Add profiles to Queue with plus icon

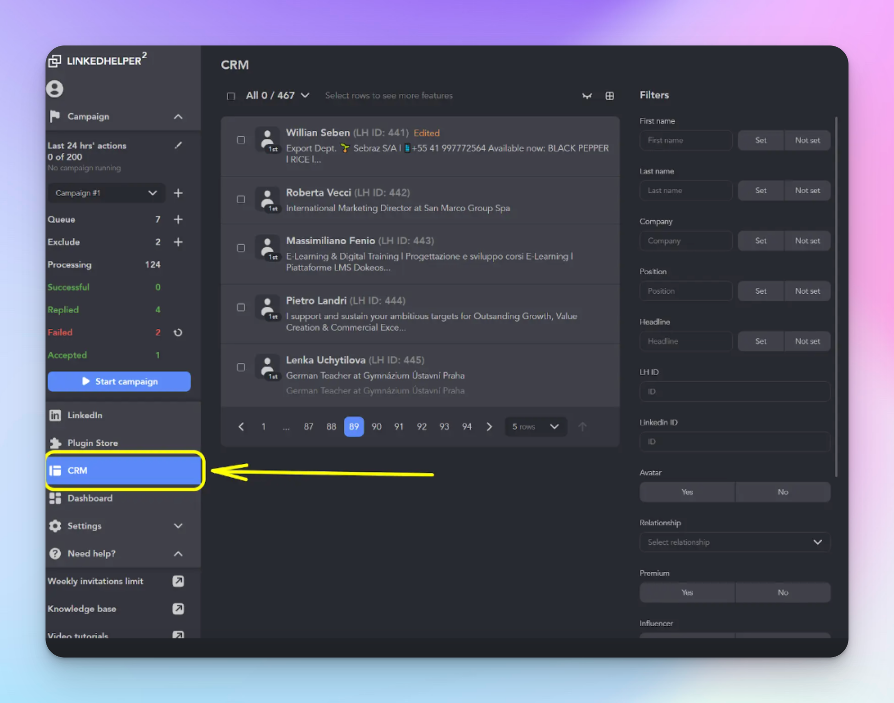pos(178,219)
